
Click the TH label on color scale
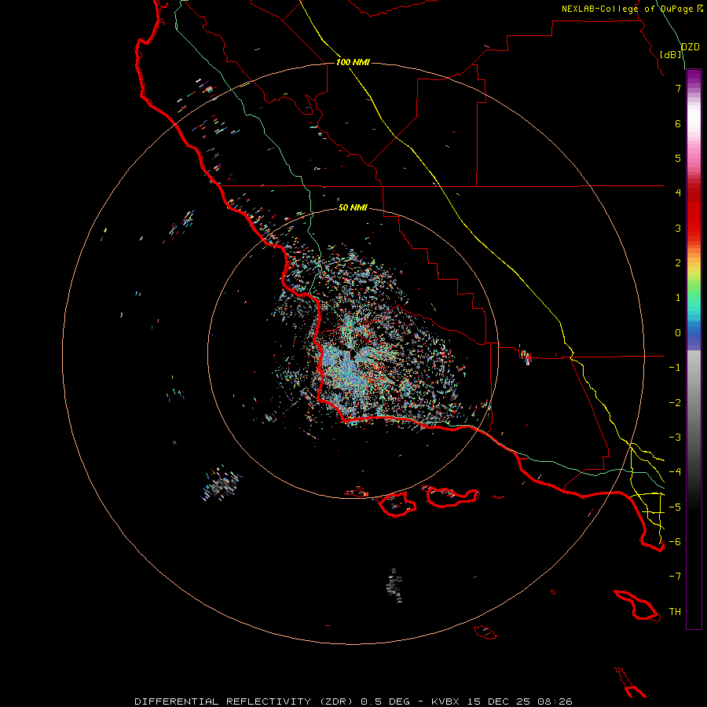coord(675,612)
